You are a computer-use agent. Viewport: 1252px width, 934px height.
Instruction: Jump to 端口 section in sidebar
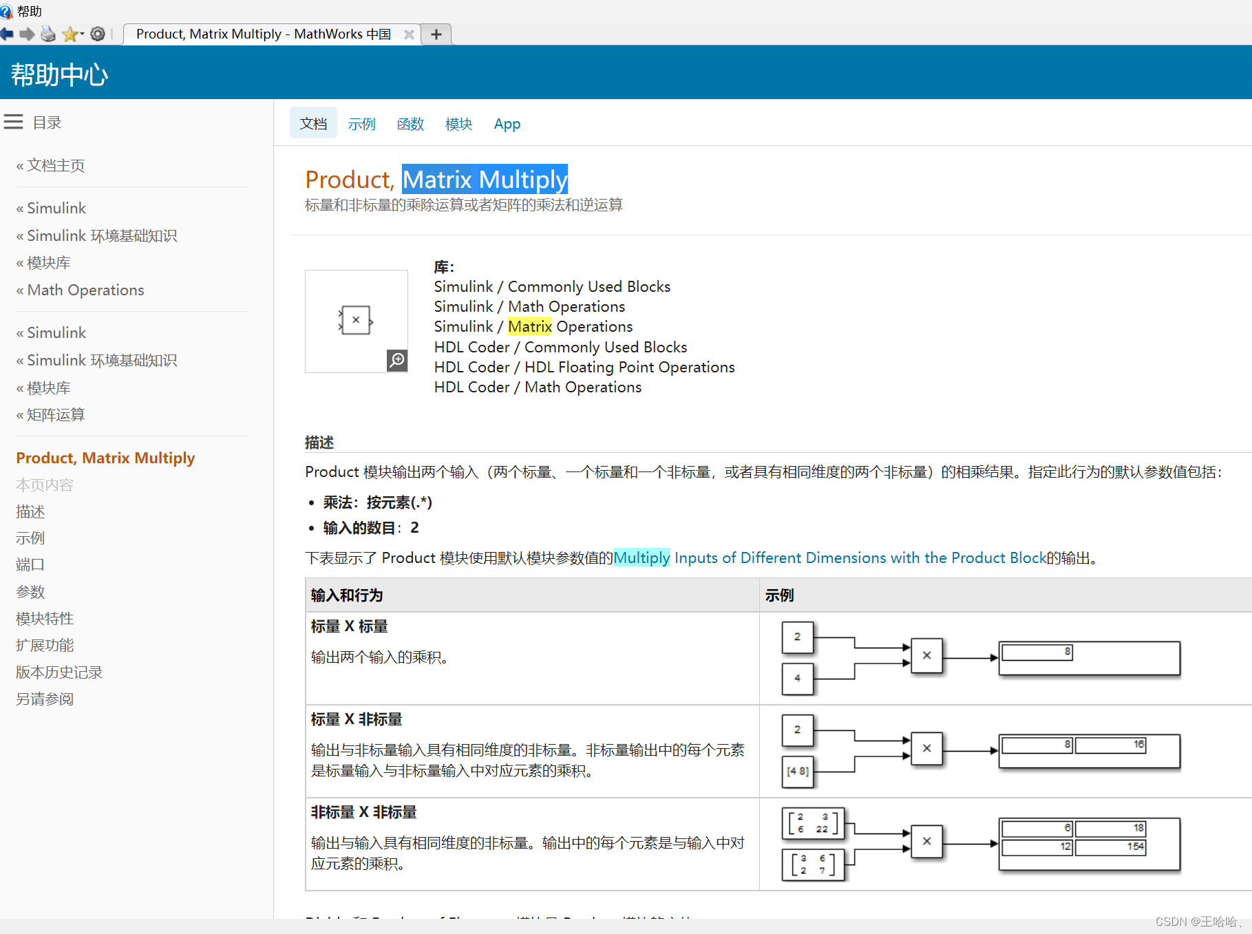click(x=30, y=565)
